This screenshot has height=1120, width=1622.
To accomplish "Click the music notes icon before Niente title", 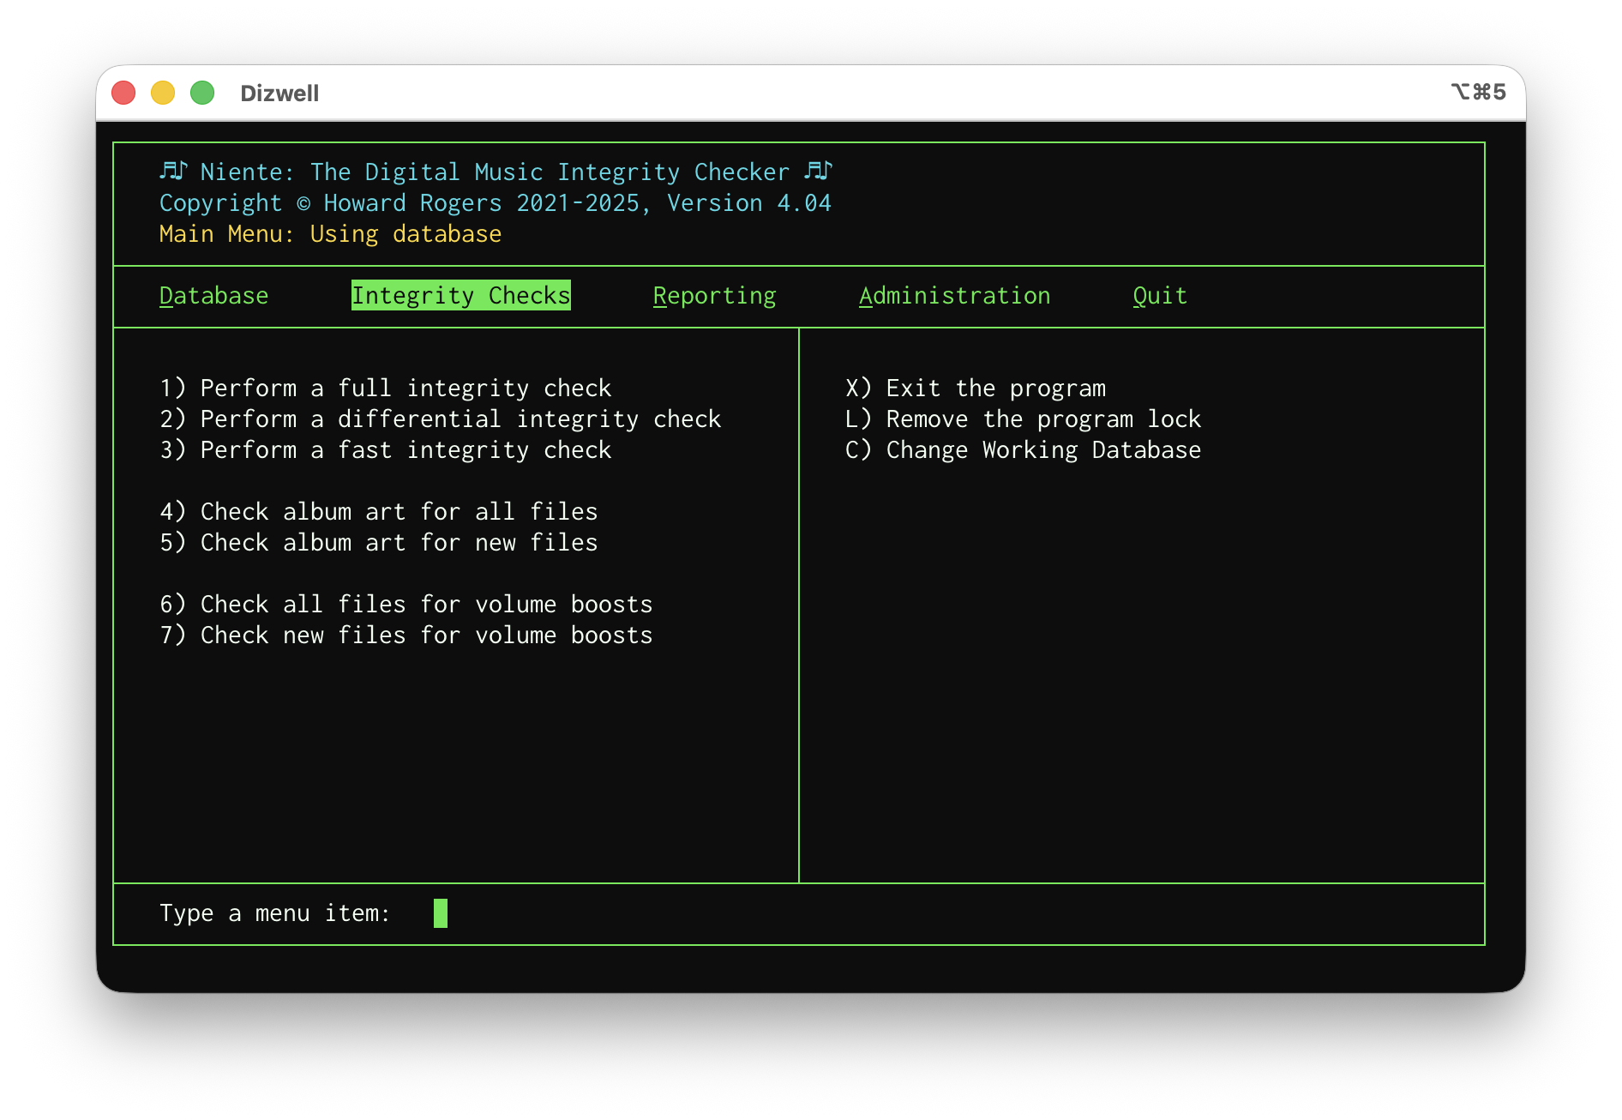I will pyautogui.click(x=172, y=172).
